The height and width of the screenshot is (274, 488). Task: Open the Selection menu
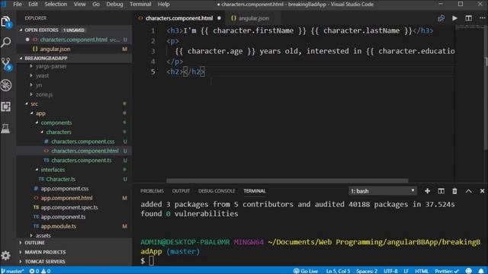tap(56, 4)
